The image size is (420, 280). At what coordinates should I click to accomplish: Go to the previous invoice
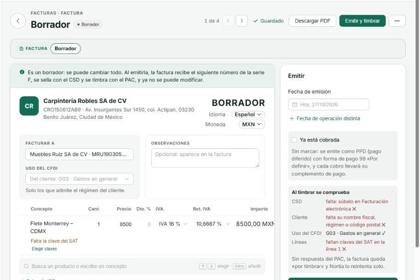pyautogui.click(x=228, y=21)
